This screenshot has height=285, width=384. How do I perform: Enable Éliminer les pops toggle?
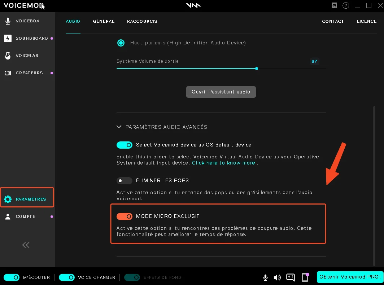coord(125,181)
